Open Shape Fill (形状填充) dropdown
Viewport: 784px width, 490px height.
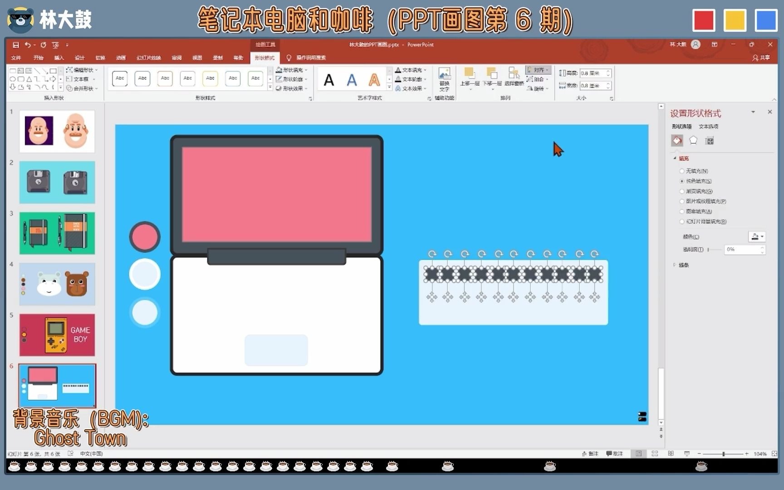[x=292, y=70]
